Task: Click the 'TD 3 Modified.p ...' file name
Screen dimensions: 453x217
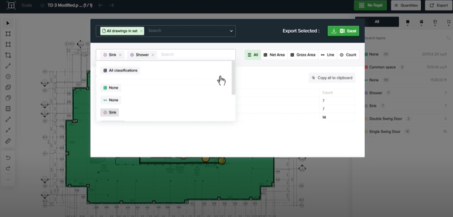Action: coord(70,5)
